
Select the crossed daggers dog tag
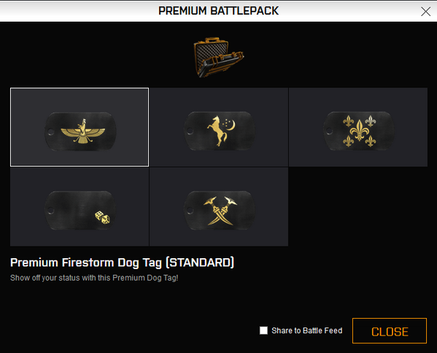pos(219,206)
